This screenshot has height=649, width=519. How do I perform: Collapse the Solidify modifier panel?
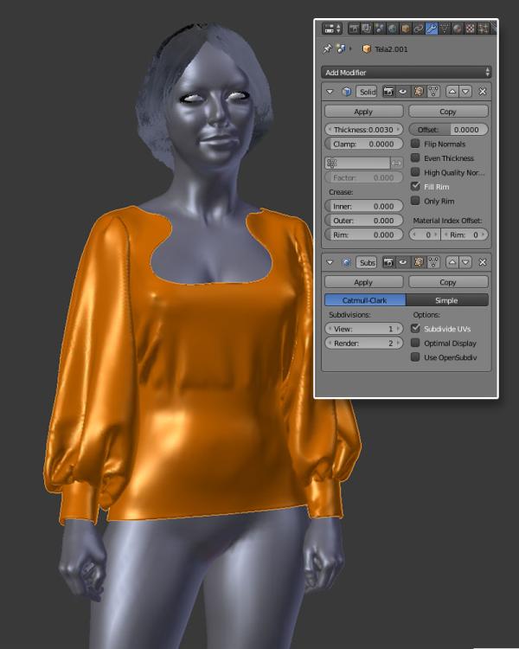330,91
